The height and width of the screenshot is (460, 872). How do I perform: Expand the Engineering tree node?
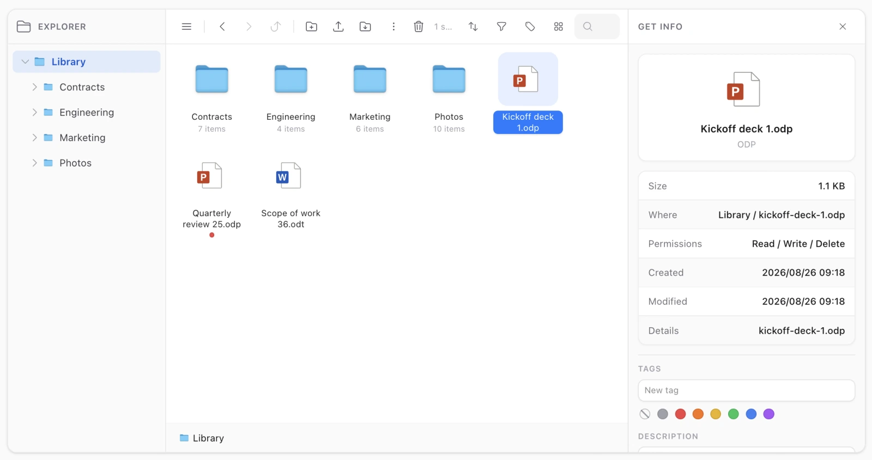pyautogui.click(x=34, y=113)
